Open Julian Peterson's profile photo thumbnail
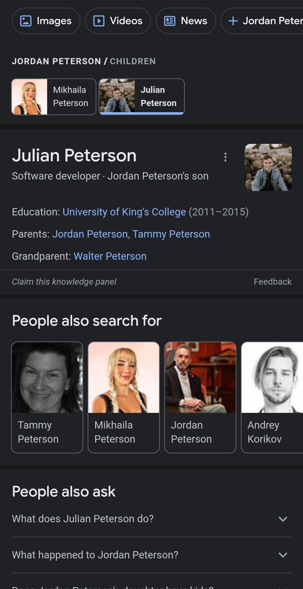The height and width of the screenshot is (589, 303). (x=268, y=167)
